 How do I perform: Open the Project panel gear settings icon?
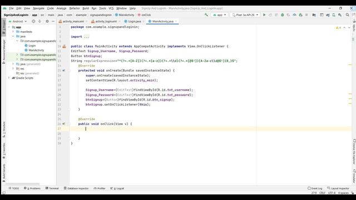click(47, 21)
